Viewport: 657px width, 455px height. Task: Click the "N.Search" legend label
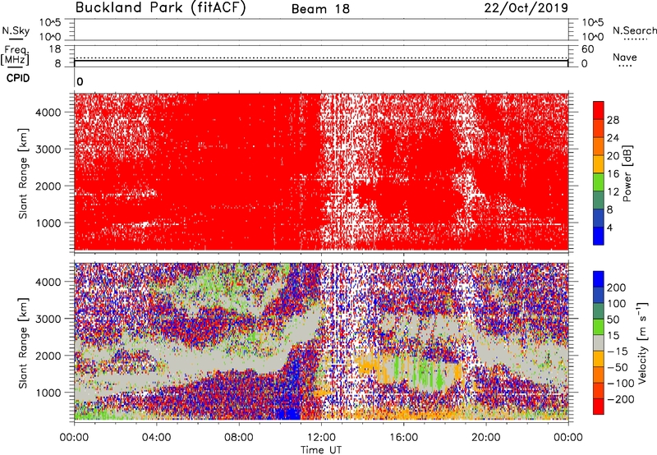(634, 30)
